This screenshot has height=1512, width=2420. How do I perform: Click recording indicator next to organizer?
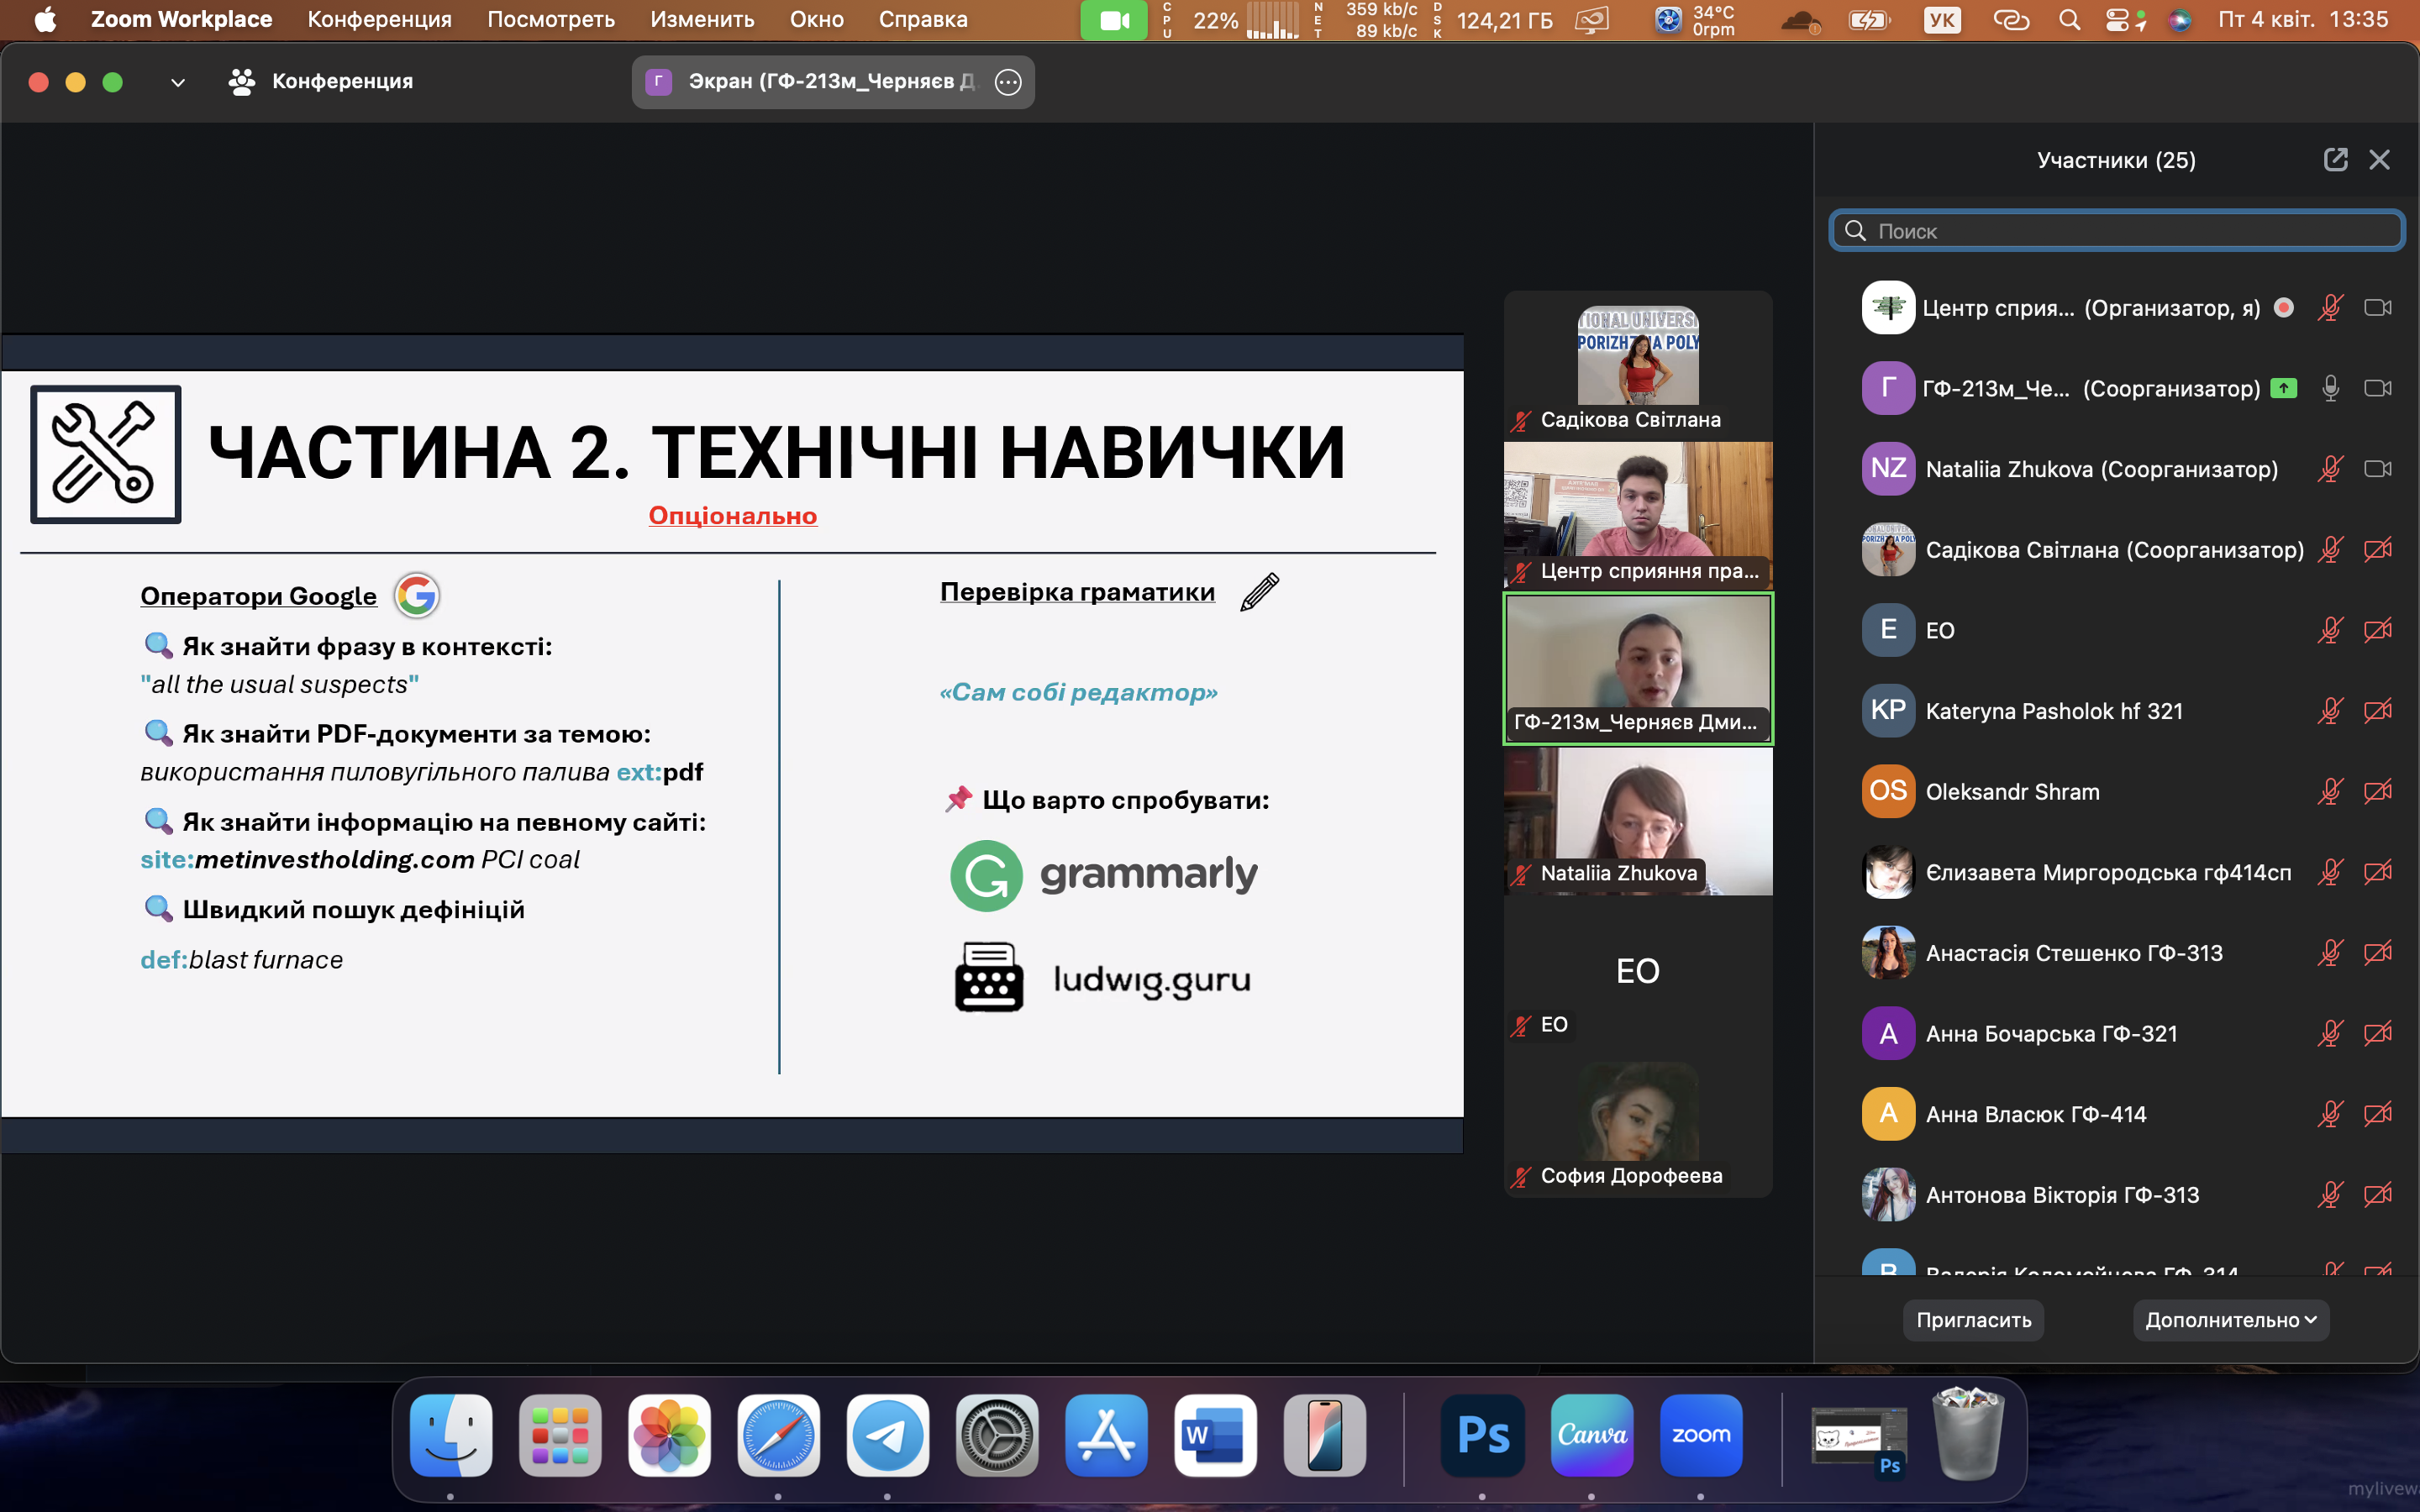[2283, 307]
